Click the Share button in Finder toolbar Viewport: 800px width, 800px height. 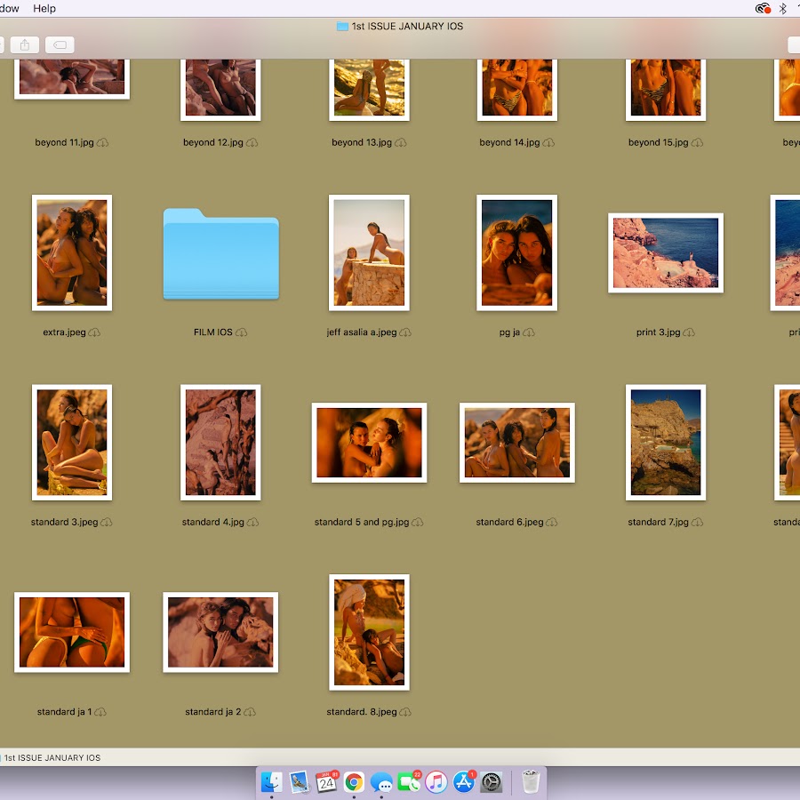coord(25,44)
